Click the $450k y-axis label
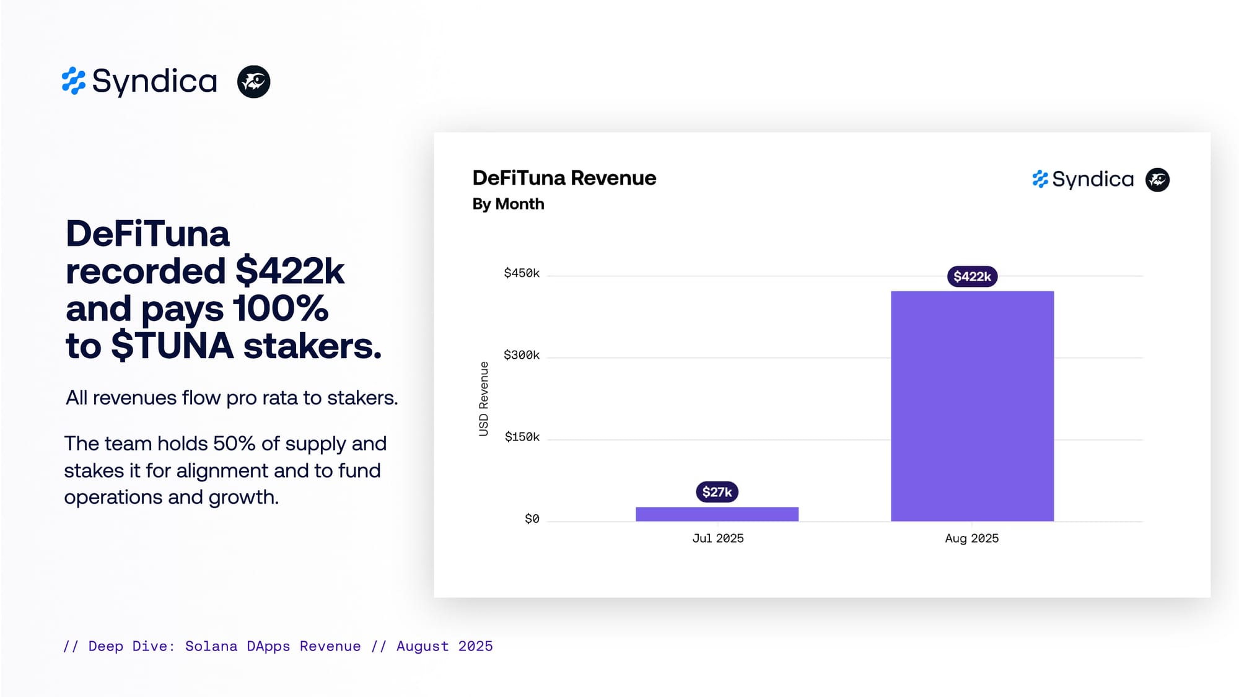 [x=522, y=273]
